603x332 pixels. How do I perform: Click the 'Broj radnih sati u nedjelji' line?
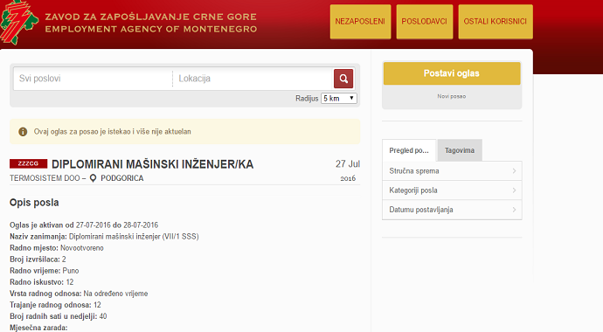[x=58, y=316]
